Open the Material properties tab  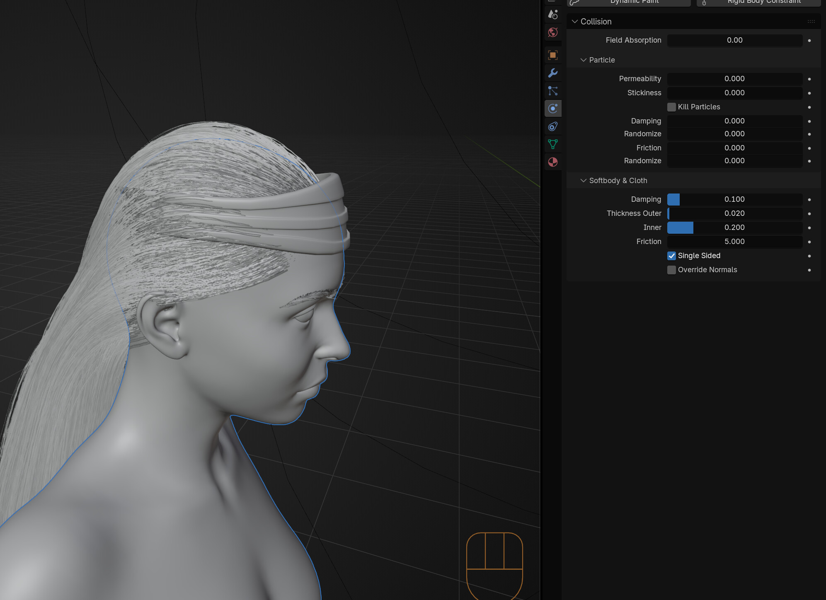(553, 162)
